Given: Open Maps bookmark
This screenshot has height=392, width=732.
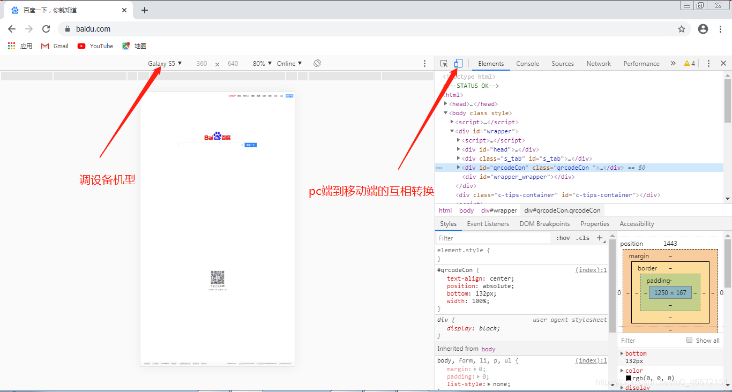Looking at the screenshot, I should tap(134, 46).
